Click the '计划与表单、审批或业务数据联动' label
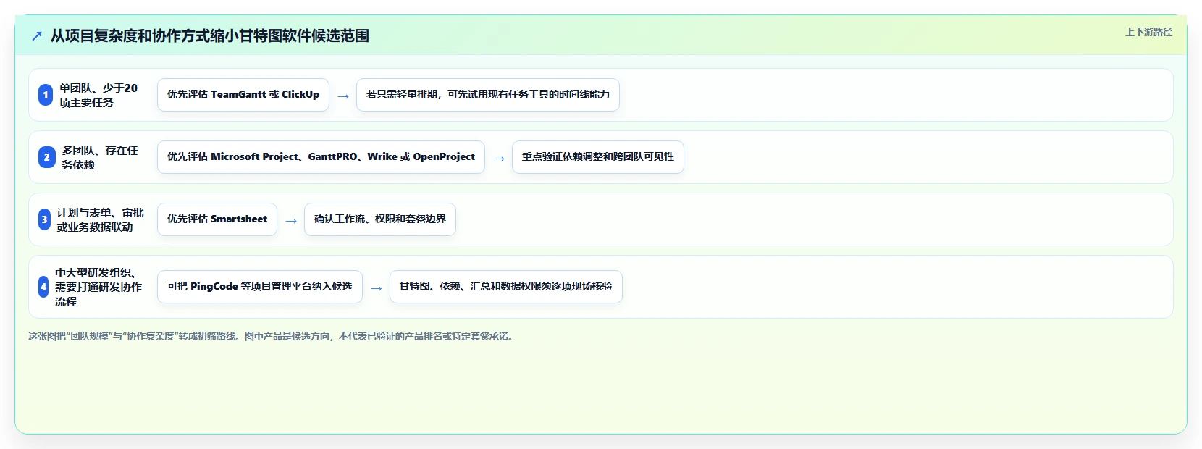Viewport: 1202px width, 449px height. [101, 219]
